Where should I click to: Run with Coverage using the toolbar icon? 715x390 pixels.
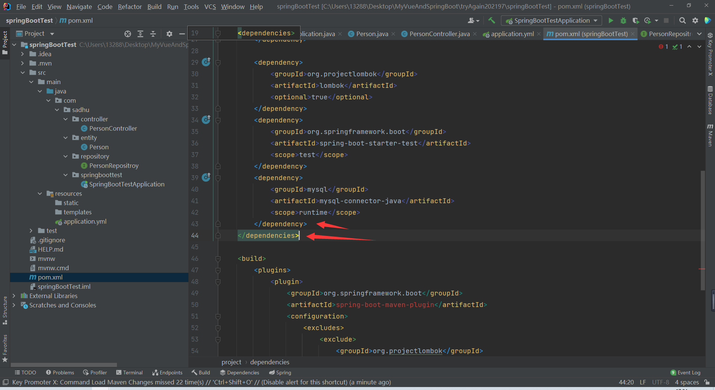pos(636,20)
